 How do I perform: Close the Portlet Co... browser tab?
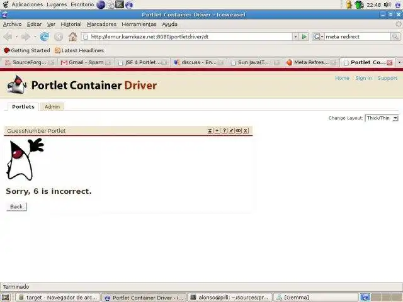click(390, 62)
